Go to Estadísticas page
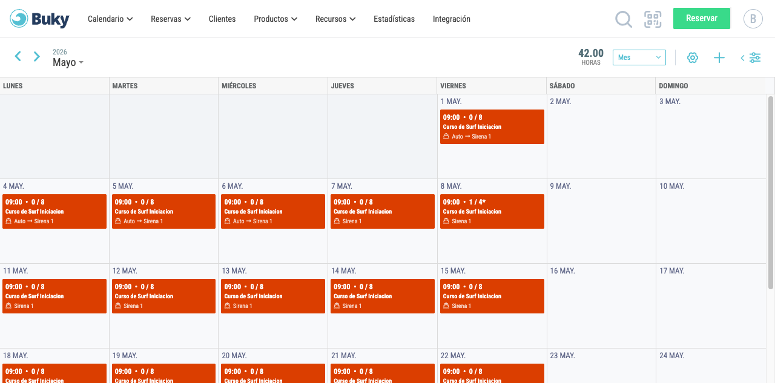 point(394,19)
